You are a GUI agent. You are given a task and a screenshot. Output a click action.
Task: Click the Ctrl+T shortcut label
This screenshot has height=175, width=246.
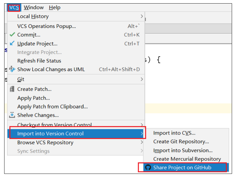[x=132, y=43]
